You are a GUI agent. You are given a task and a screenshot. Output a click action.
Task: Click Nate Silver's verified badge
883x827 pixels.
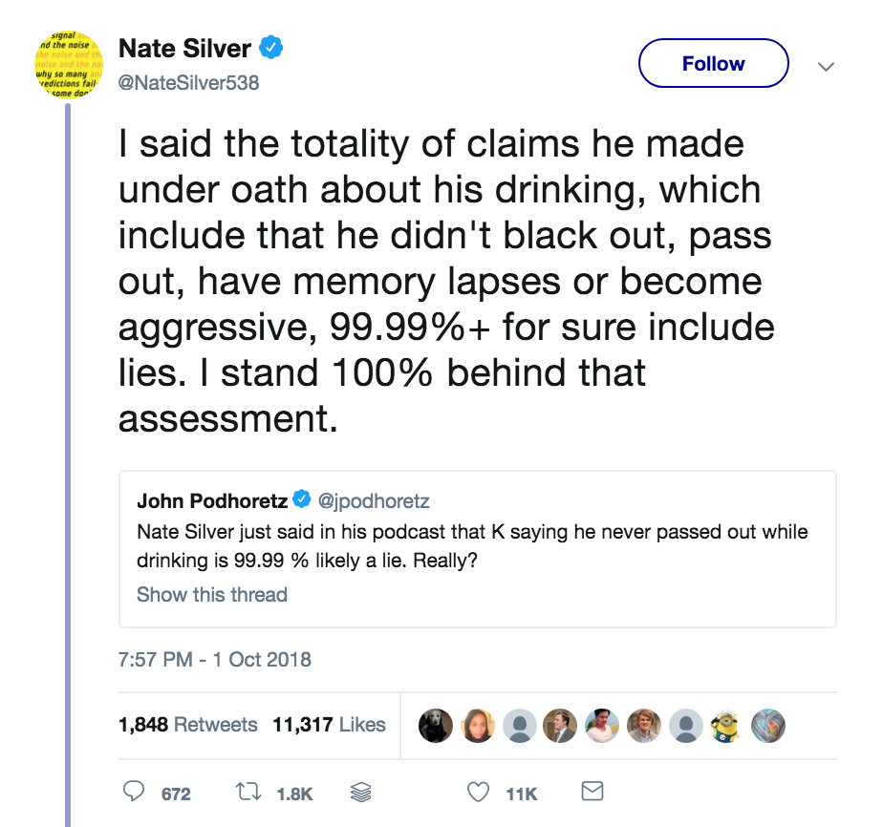pyautogui.click(x=272, y=48)
